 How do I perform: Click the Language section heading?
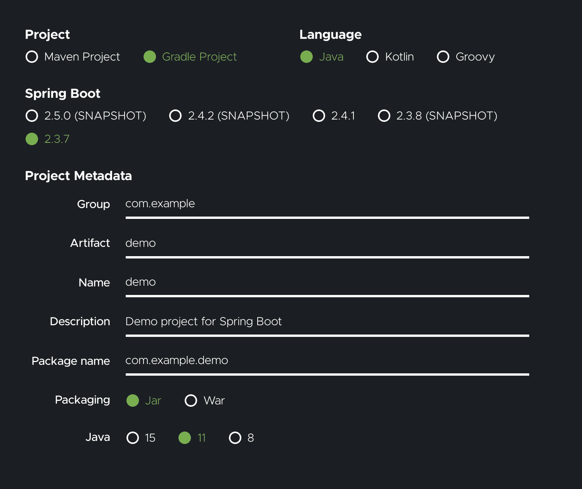[x=331, y=35]
